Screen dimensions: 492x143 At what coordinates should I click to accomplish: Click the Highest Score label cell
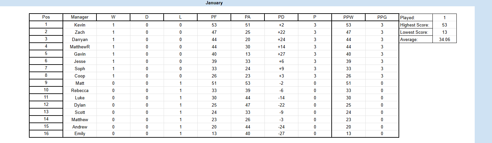(x=415, y=25)
